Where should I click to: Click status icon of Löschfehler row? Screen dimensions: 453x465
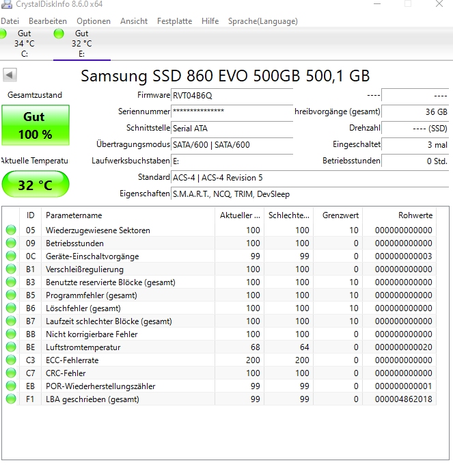11,308
